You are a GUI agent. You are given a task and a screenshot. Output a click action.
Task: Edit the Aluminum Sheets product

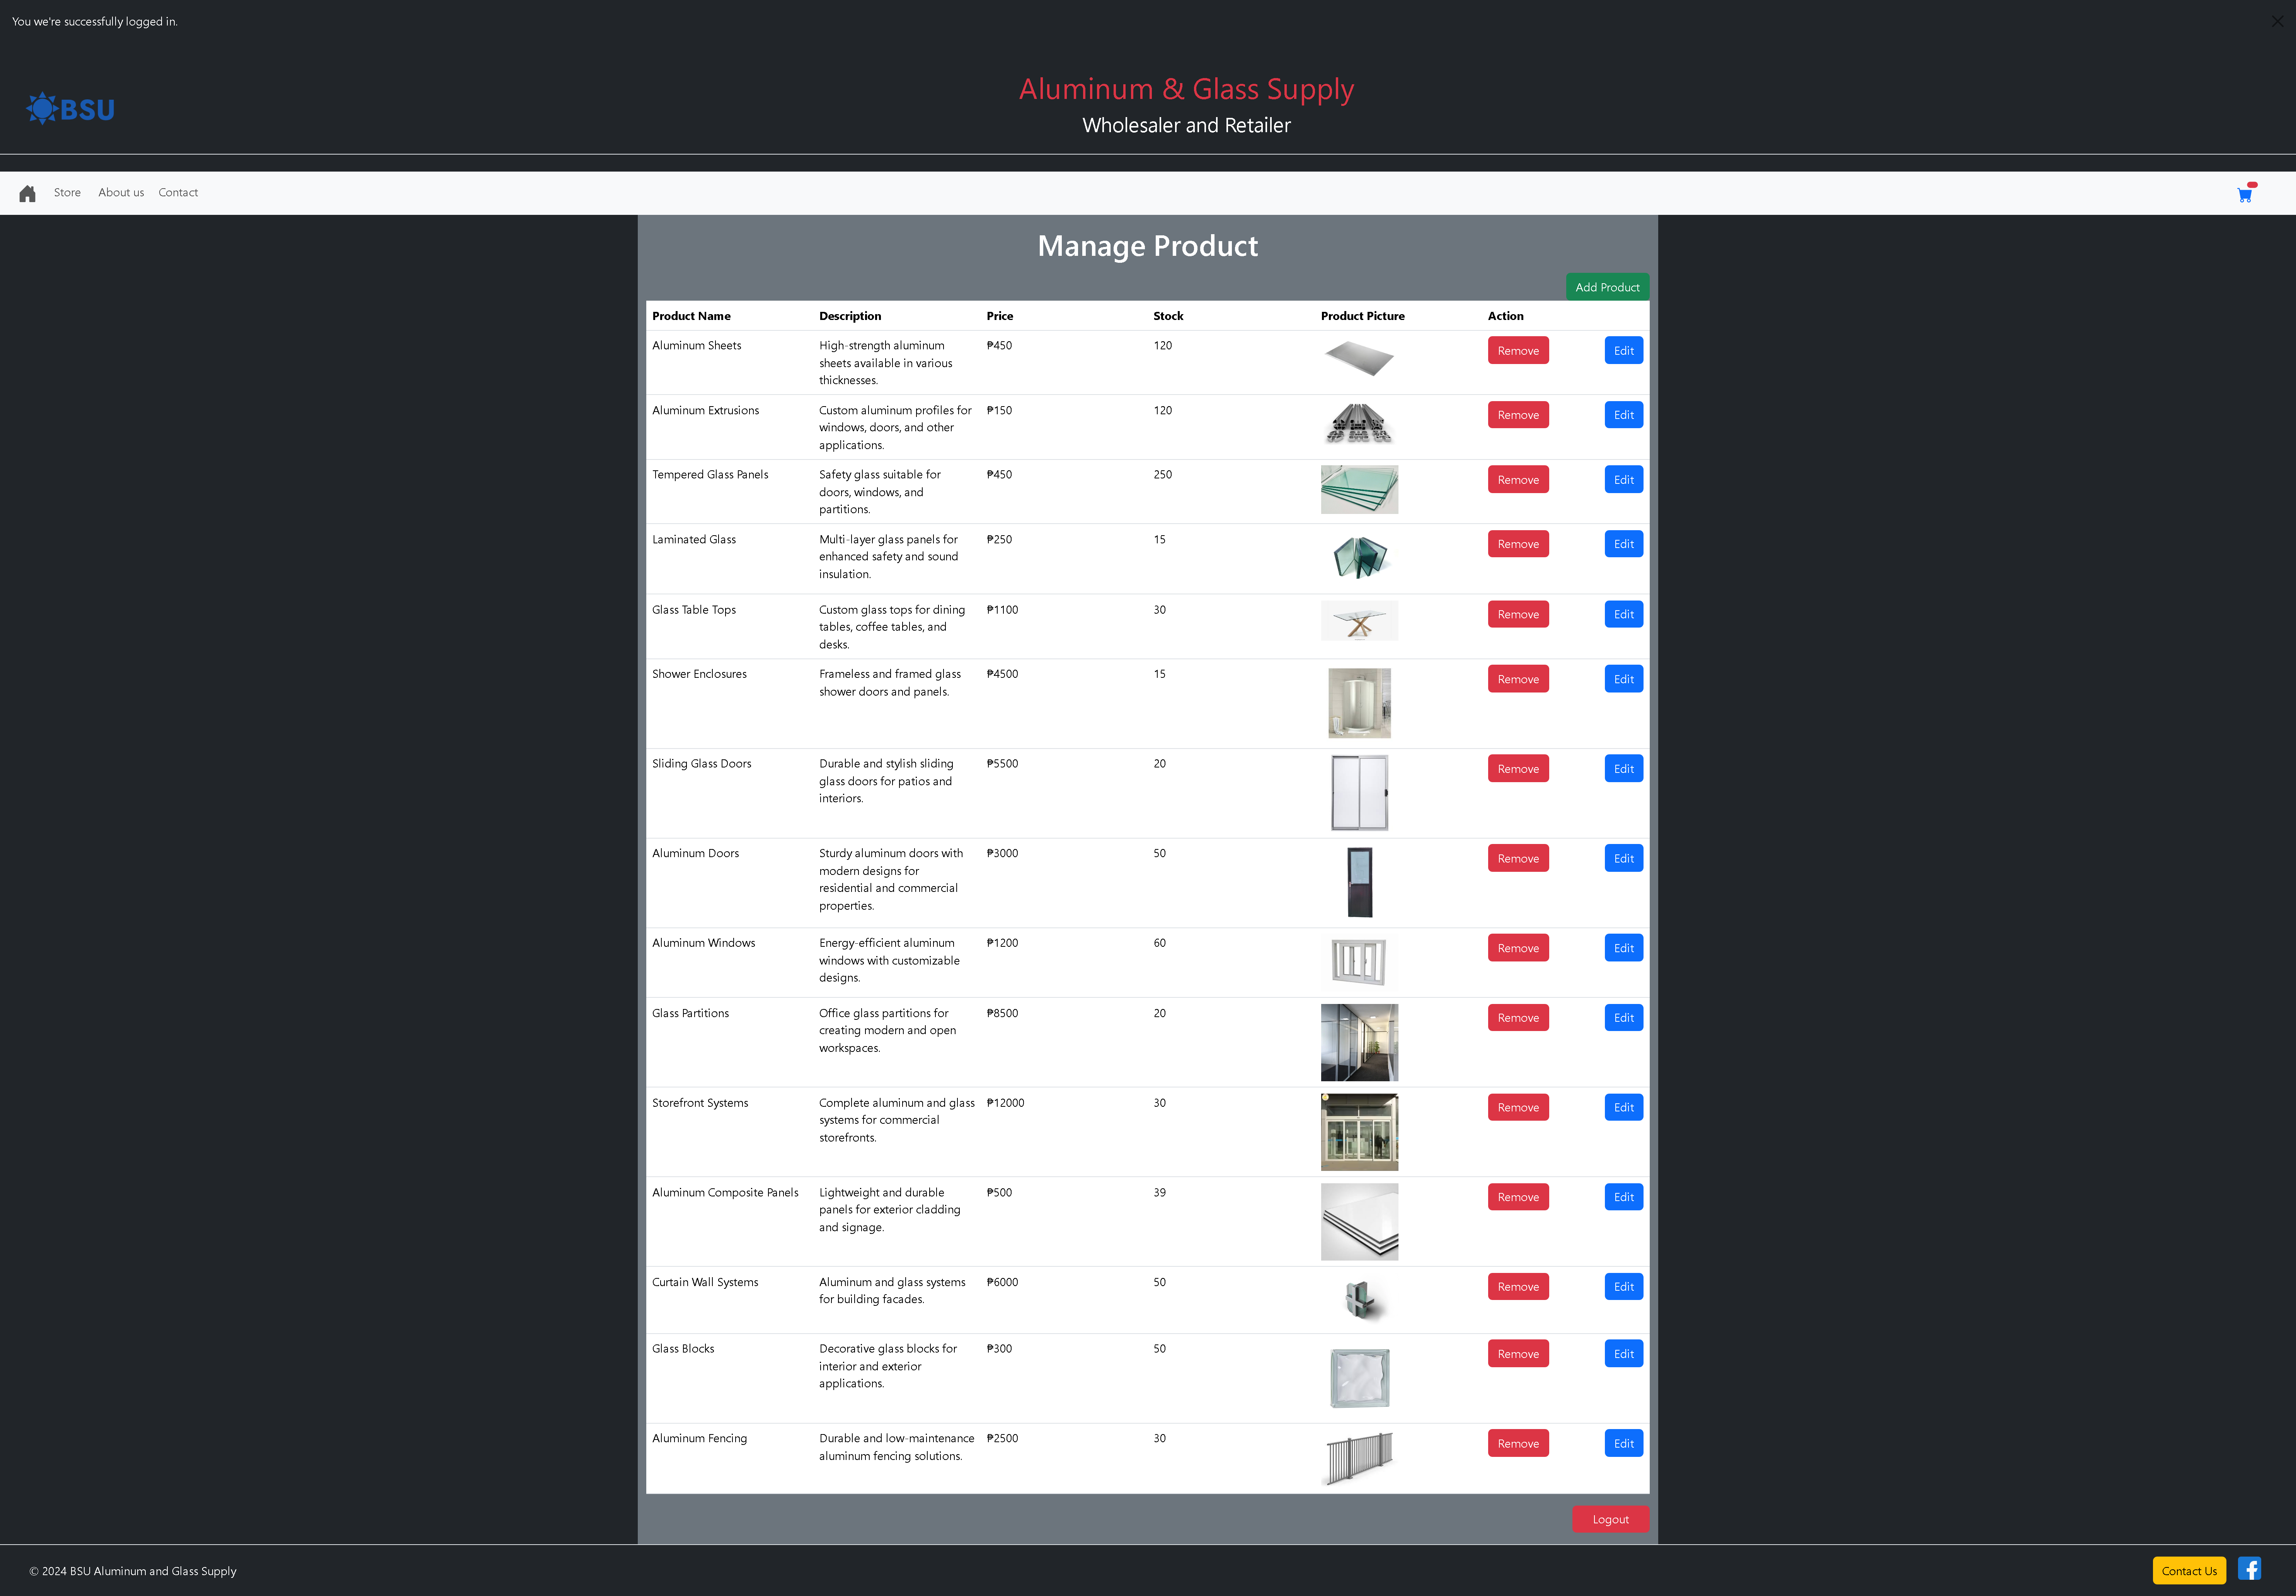click(1624, 350)
